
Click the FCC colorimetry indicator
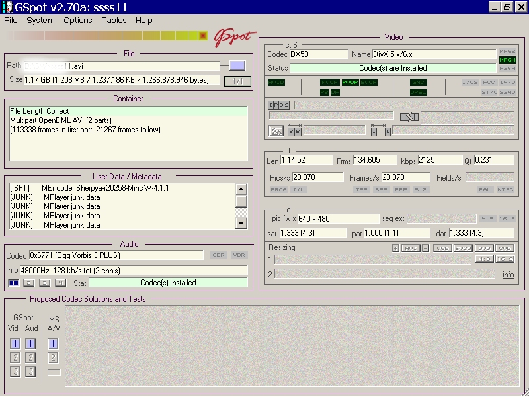489,82
